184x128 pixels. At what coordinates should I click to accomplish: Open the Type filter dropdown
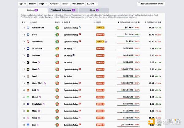22,4
